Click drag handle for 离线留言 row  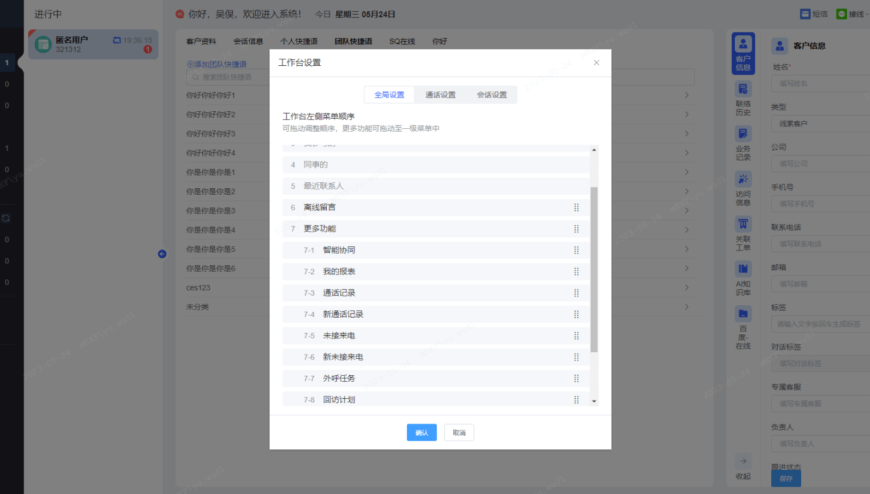pos(576,208)
